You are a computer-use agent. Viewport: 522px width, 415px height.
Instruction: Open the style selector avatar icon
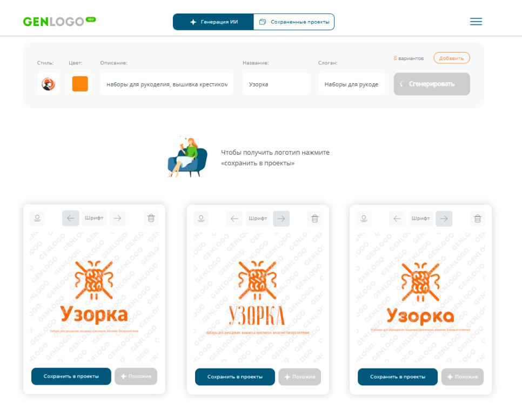click(x=48, y=84)
